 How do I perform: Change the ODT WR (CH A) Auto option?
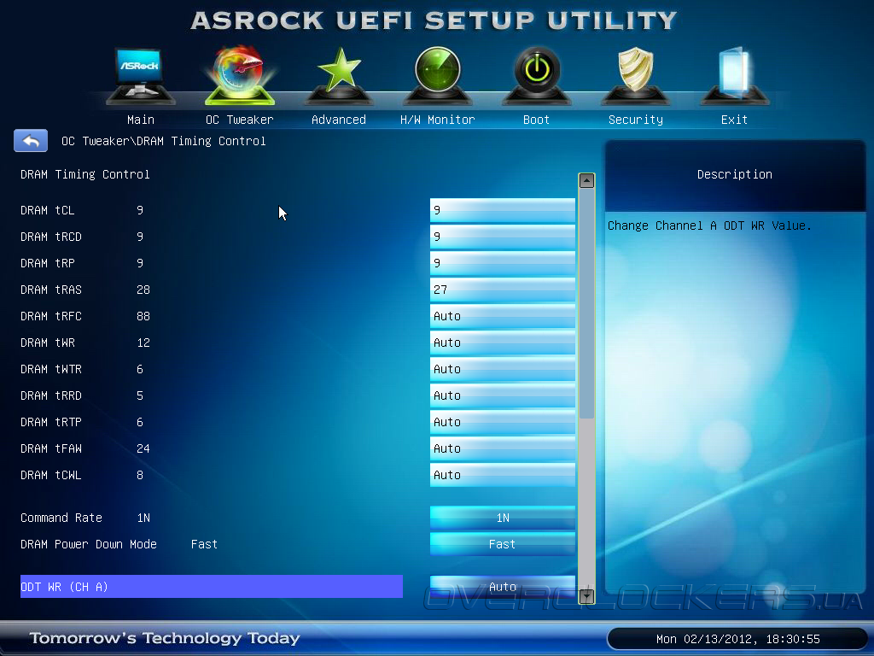pyautogui.click(x=503, y=587)
